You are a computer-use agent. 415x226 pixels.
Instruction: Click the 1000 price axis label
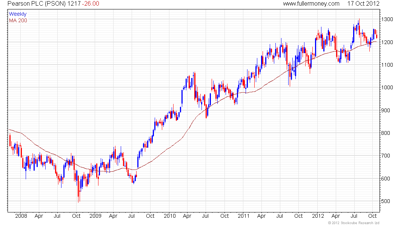[x=387, y=87]
